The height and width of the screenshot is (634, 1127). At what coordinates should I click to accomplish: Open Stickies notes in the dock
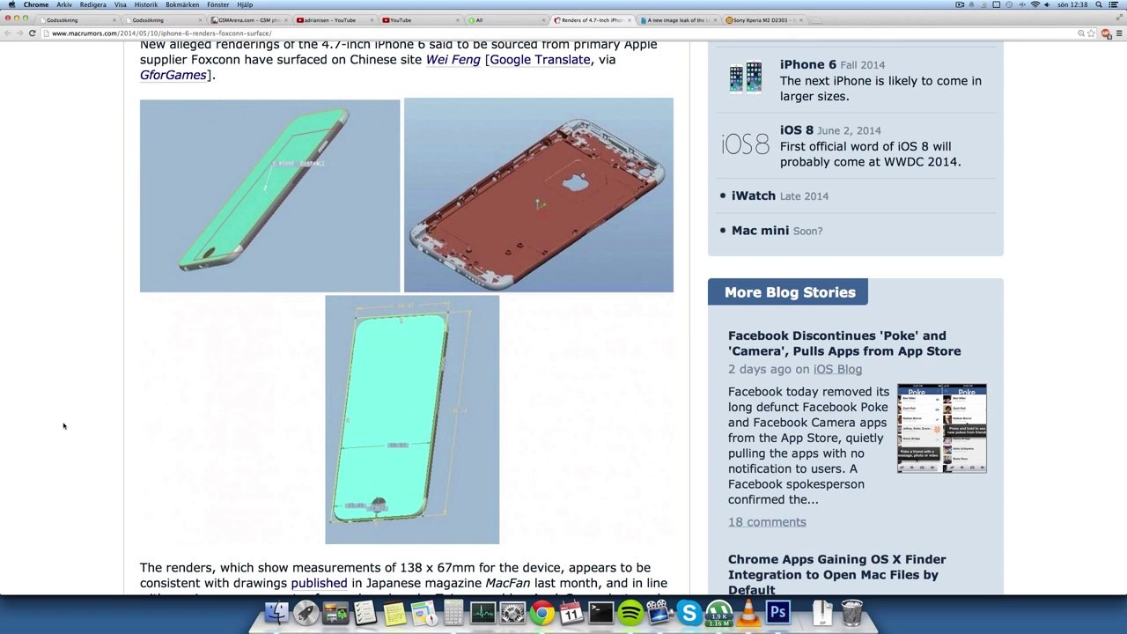point(394,612)
